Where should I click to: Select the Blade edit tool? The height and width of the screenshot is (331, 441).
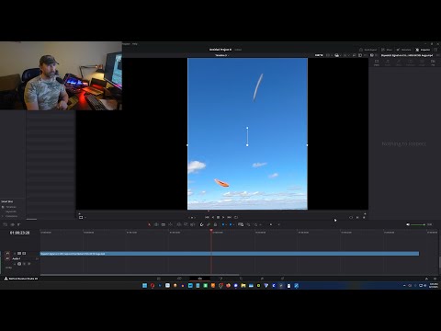[x=164, y=224]
